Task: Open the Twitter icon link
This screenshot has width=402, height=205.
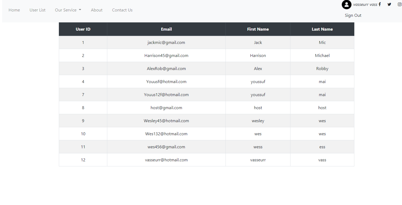Action: coord(389,4)
